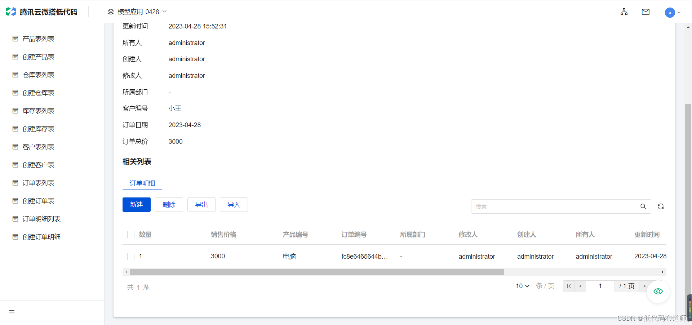
Task: Click the green eye preview floating button
Action: click(658, 291)
